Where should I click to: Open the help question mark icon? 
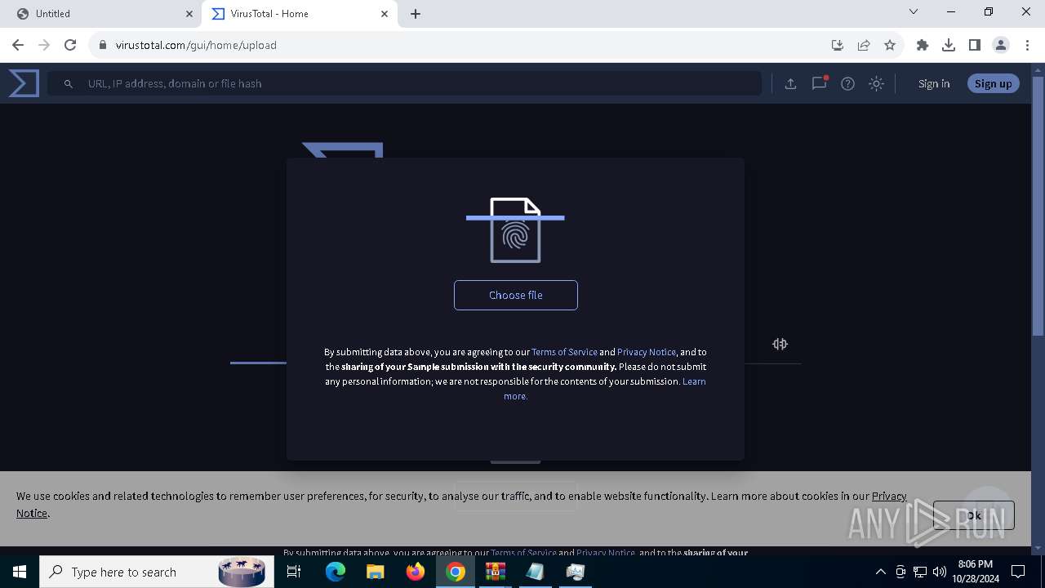click(847, 83)
